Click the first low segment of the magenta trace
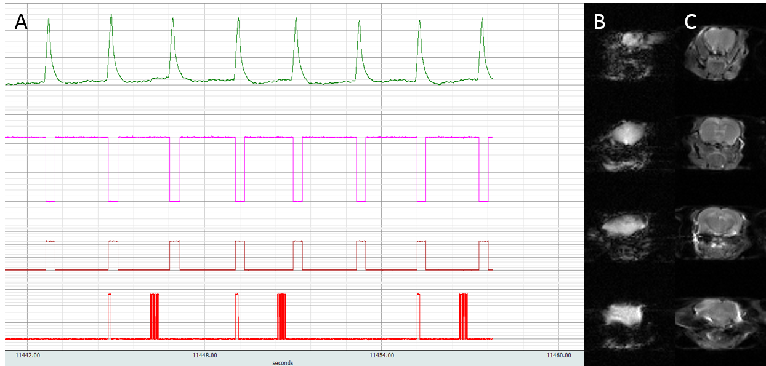Viewport: 766px width, 366px height. coord(50,201)
